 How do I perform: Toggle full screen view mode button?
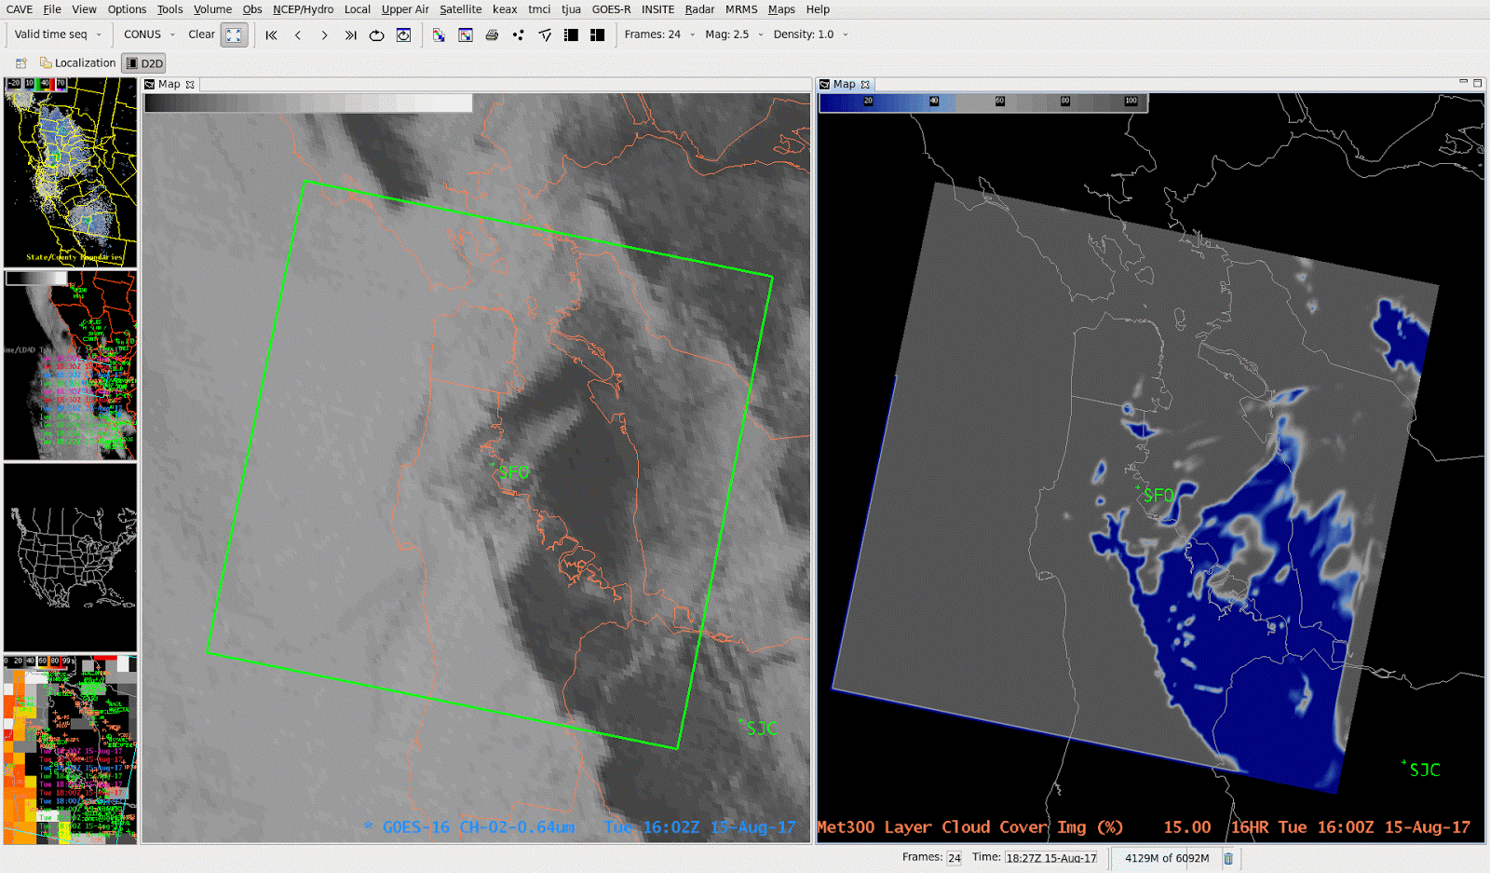point(235,34)
